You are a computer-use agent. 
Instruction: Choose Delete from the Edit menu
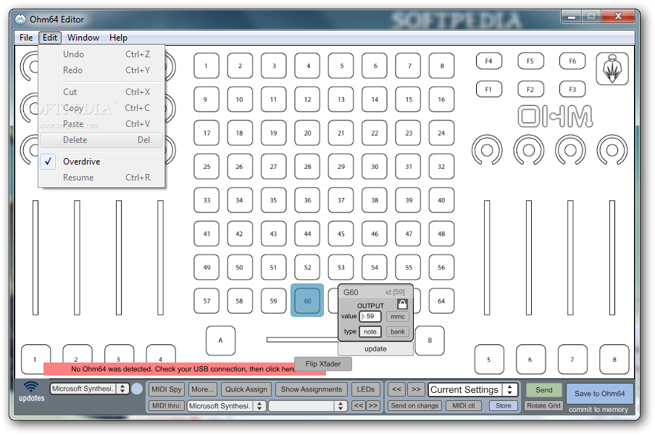[101, 140]
